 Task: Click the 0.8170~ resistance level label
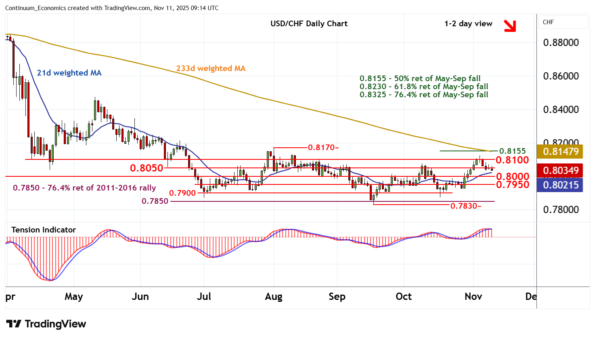point(323,147)
